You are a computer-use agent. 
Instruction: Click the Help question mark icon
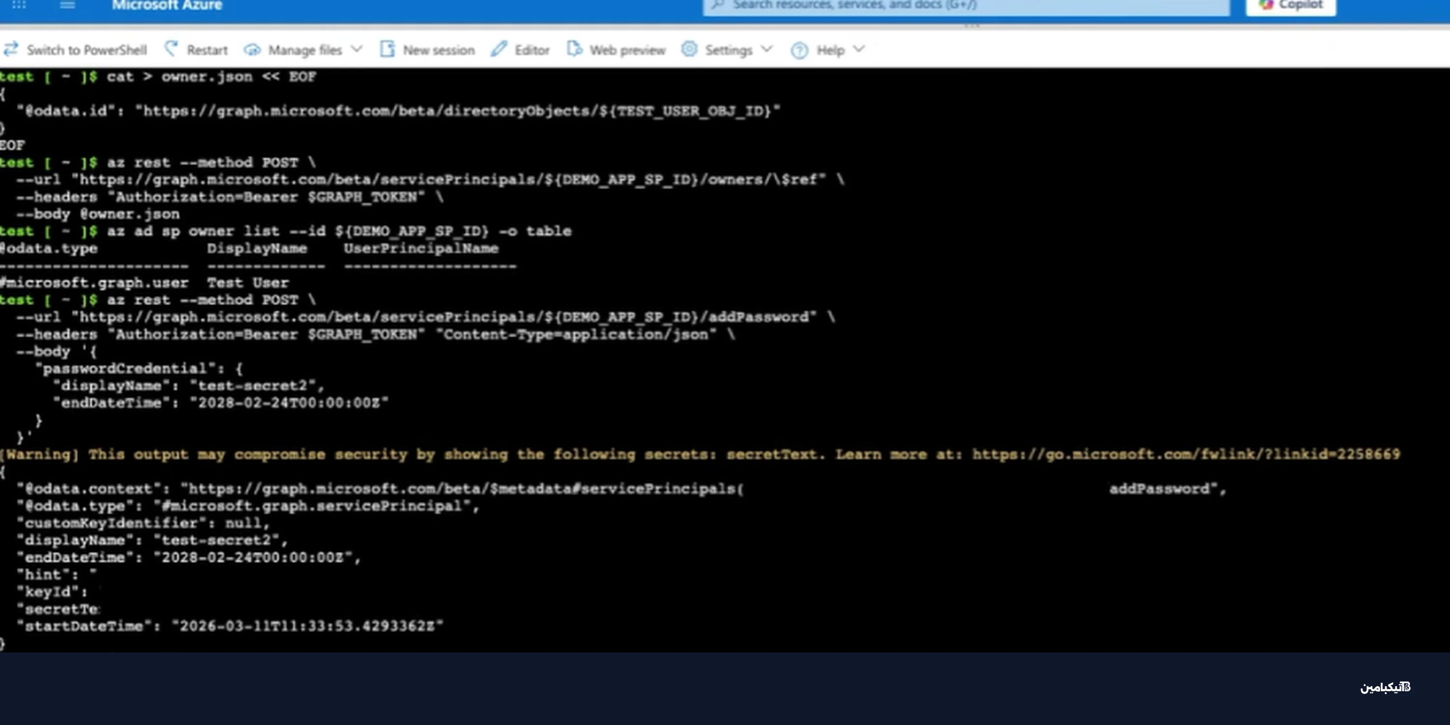click(799, 50)
